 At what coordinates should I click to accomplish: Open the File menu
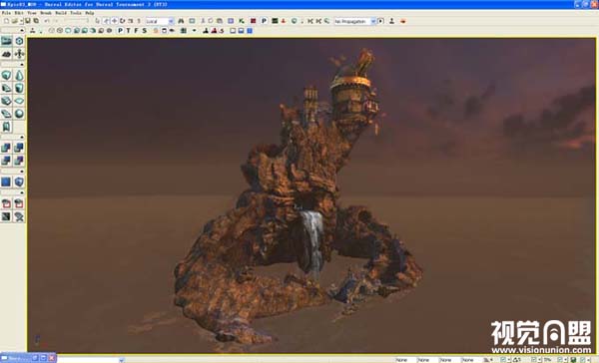click(x=6, y=13)
